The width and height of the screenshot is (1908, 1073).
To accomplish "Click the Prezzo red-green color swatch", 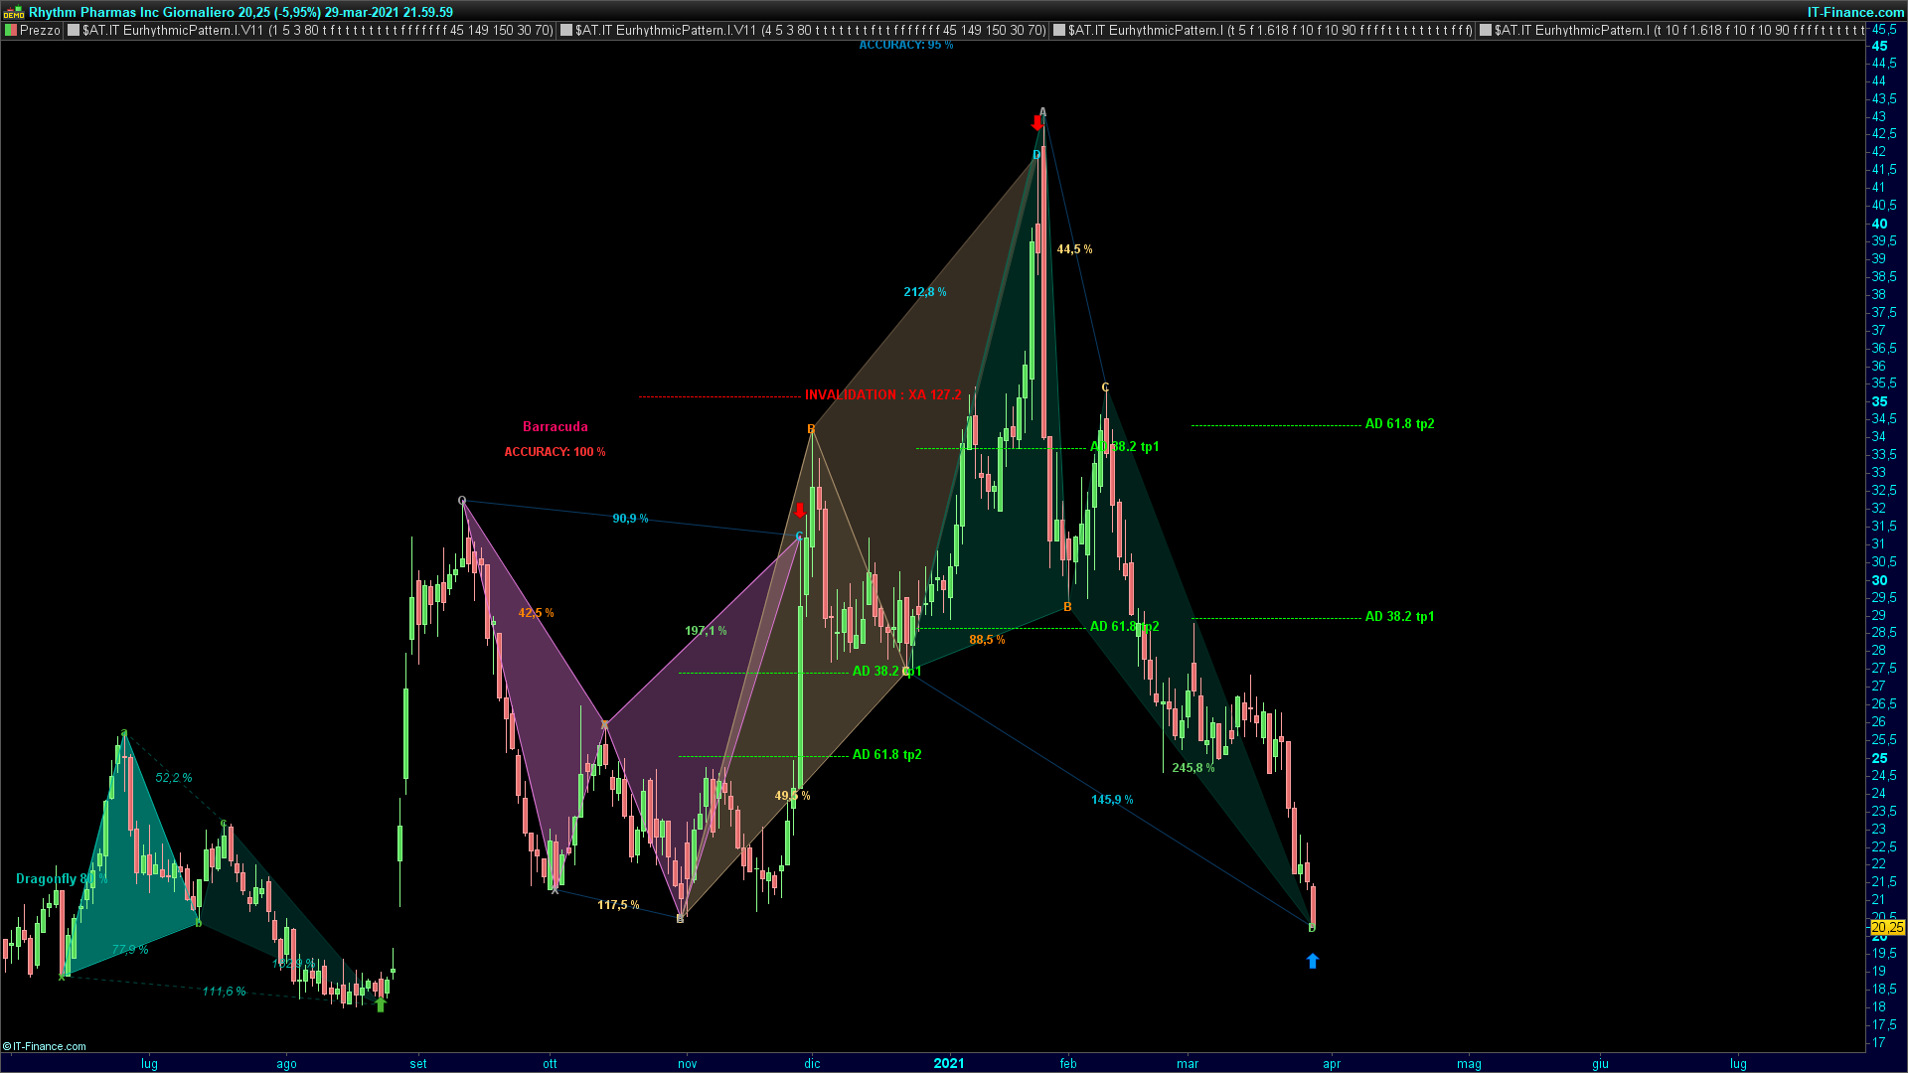I will (x=11, y=30).
